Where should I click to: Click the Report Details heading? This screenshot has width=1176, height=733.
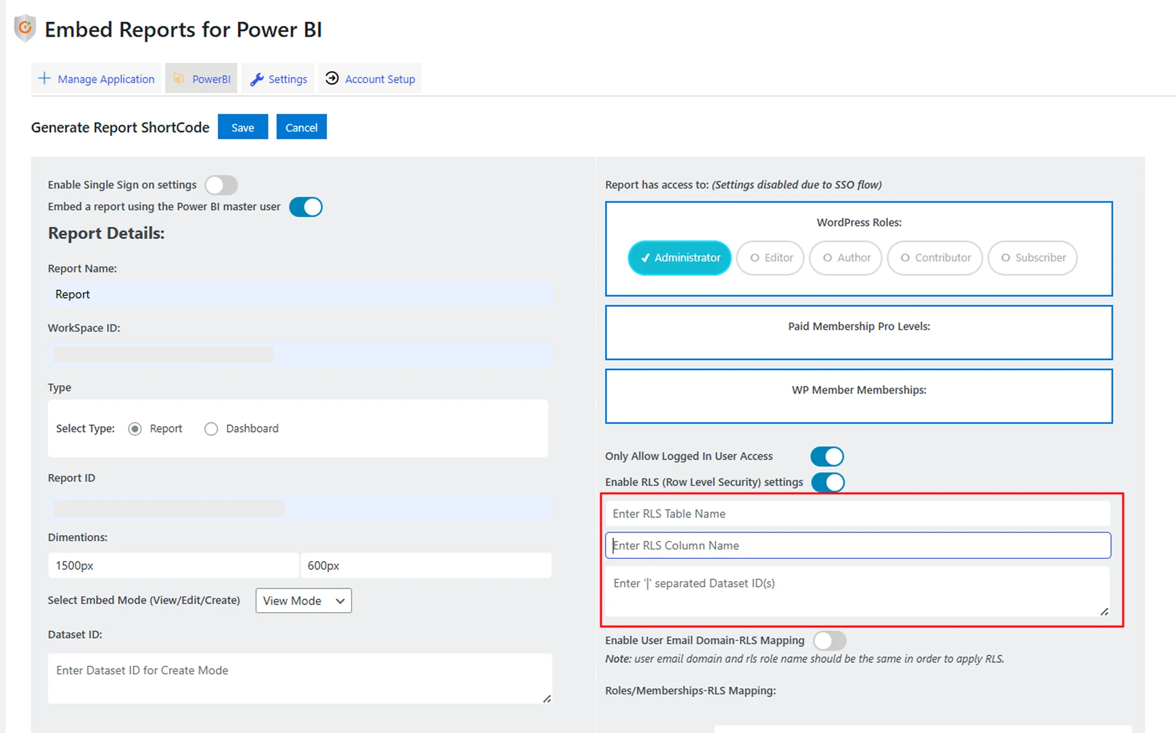(106, 233)
